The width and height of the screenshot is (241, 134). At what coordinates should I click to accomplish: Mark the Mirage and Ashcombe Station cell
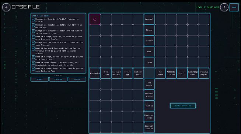(171, 30)
